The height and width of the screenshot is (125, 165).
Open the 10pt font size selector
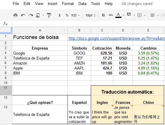(91, 15)
